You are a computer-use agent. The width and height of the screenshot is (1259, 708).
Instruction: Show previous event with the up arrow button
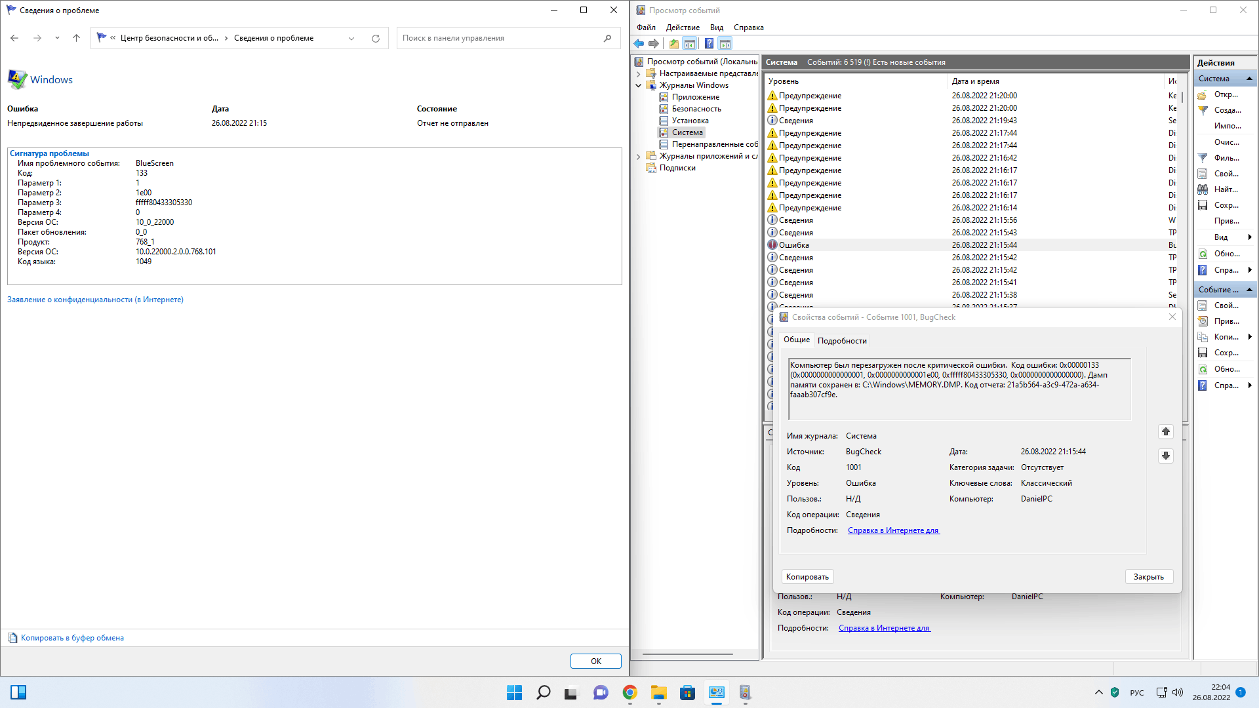[1166, 431]
